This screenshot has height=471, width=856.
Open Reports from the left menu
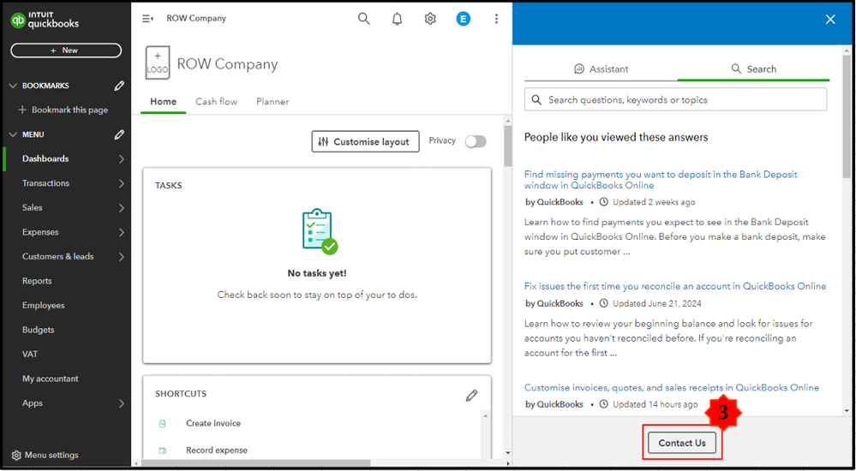37,281
